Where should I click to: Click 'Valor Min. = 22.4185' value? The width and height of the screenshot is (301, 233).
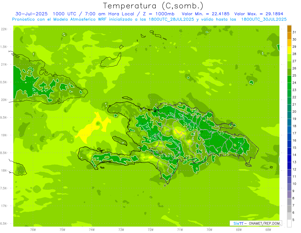pos(205,14)
